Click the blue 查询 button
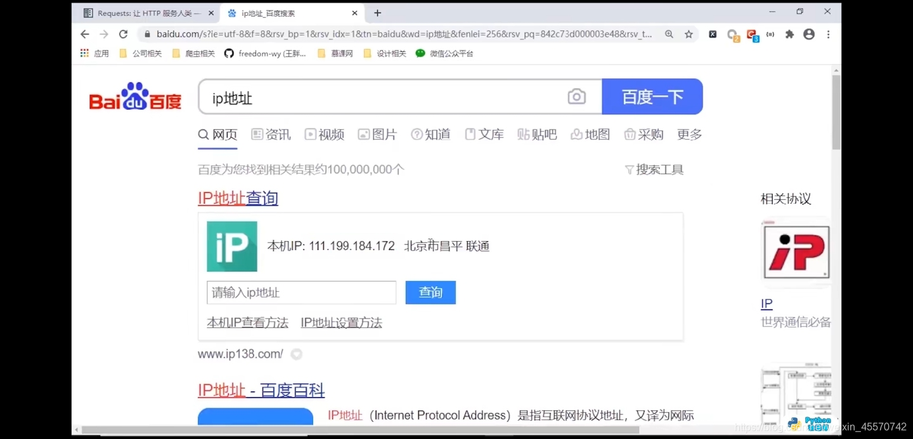Viewport: 913px width, 439px height. point(431,292)
